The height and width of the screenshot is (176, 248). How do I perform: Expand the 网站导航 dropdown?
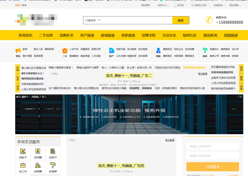pyautogui.click(x=235, y=5)
